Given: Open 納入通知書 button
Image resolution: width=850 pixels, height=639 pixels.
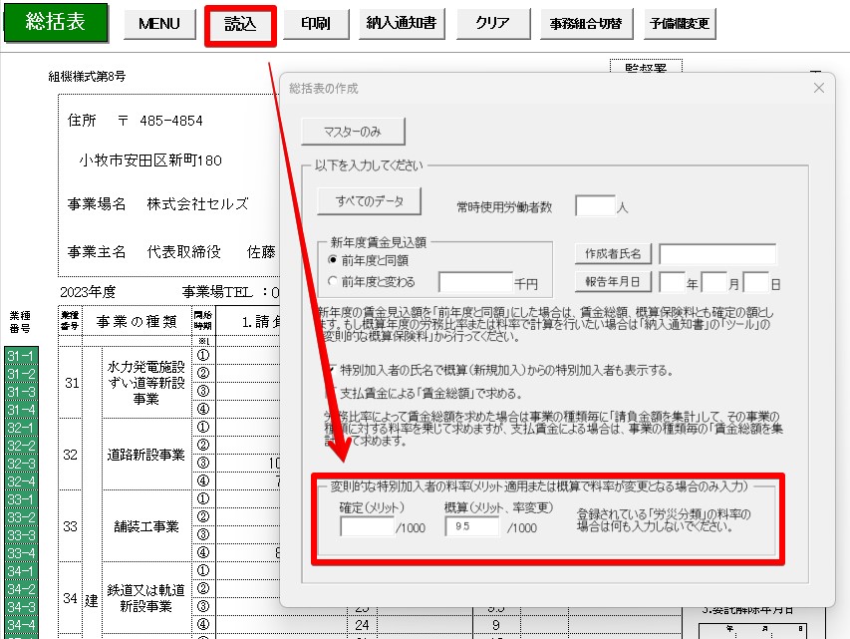Looking at the screenshot, I should click(402, 23).
